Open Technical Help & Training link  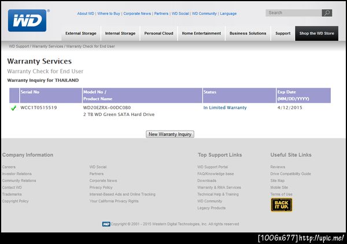click(218, 194)
